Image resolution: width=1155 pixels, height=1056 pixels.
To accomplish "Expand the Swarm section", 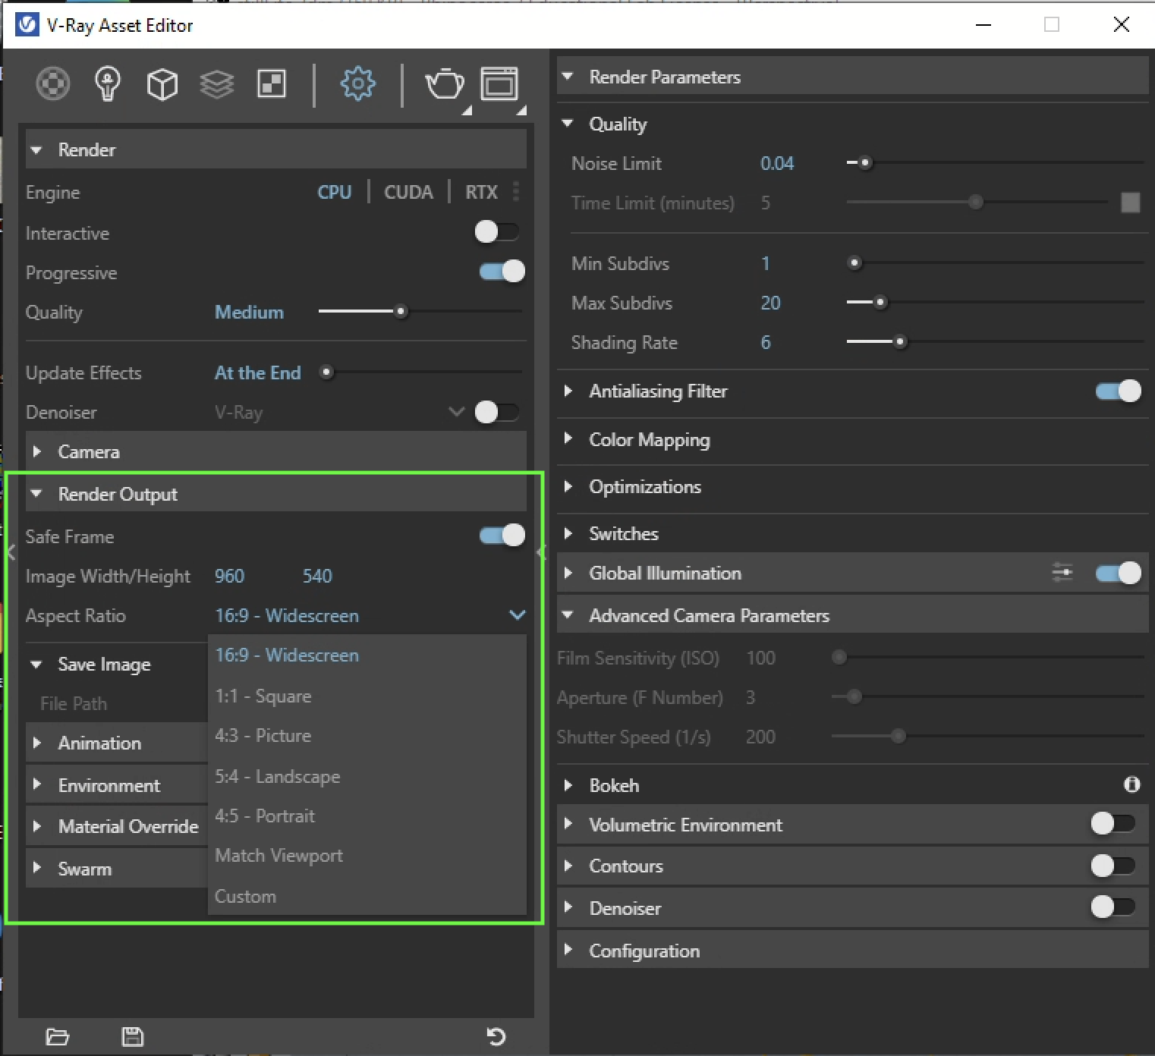I will (x=36, y=869).
